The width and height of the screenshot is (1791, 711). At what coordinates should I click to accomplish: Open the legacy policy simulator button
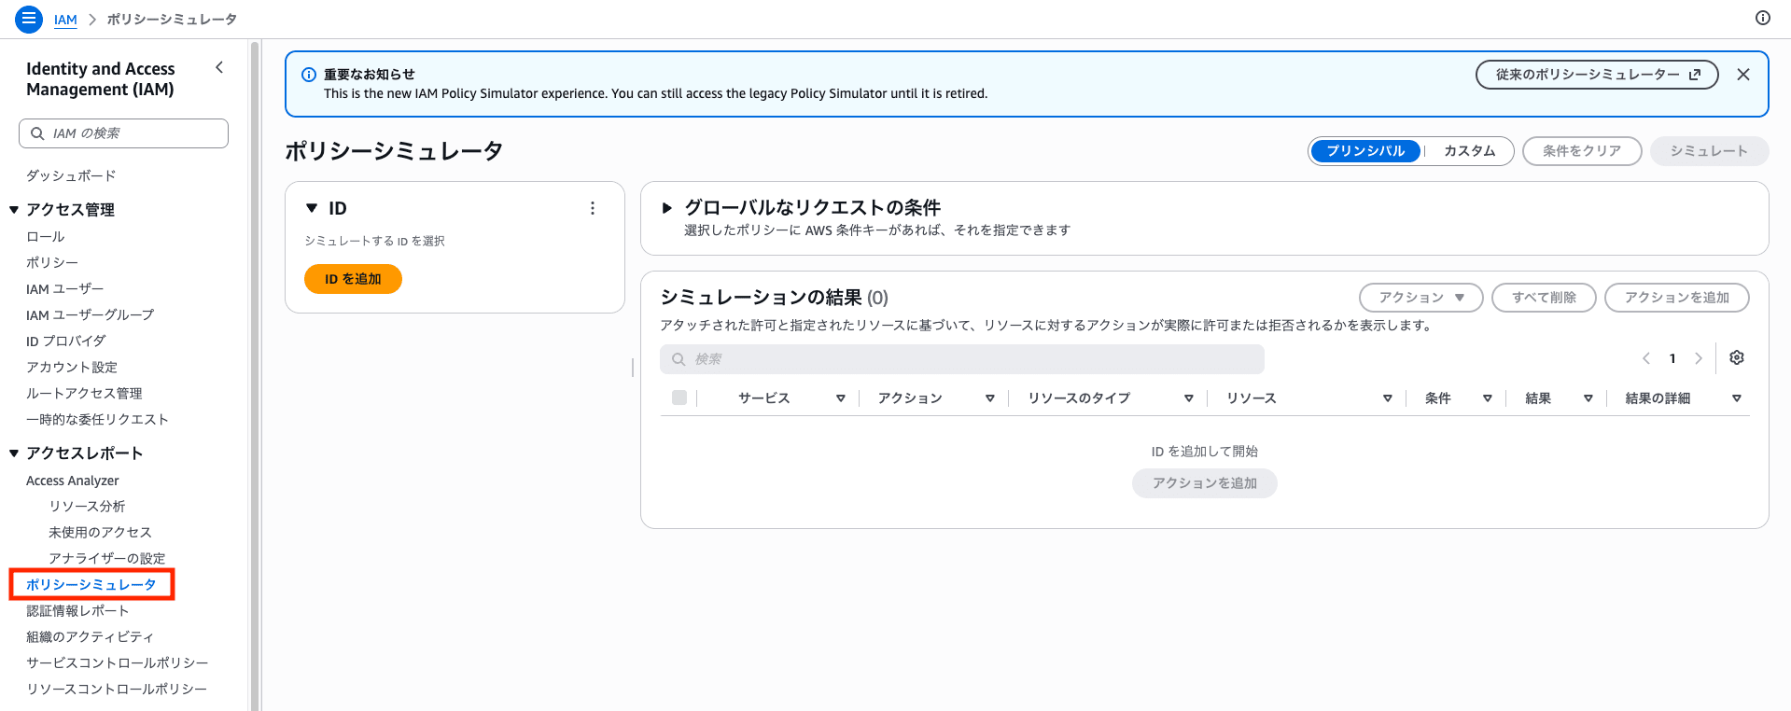click(1597, 75)
